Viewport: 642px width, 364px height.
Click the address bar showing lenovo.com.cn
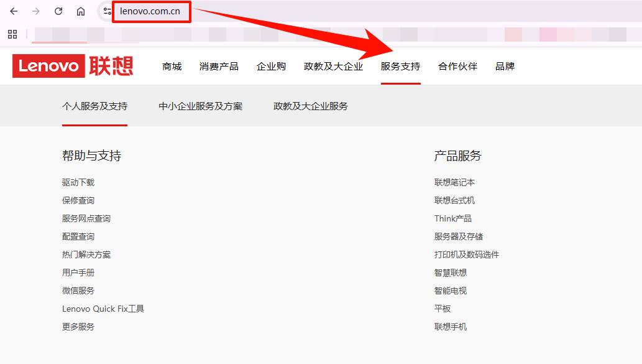(x=151, y=11)
